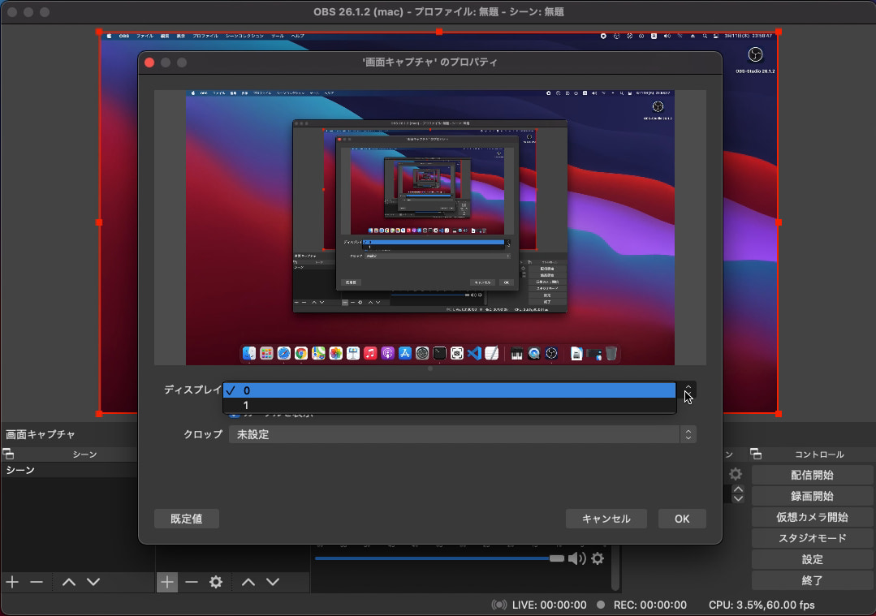Open source properties gear in sources toolbar
The height and width of the screenshot is (616, 876).
216,582
